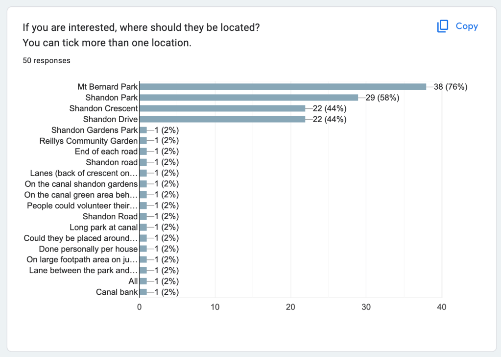The width and height of the screenshot is (501, 357).
Task: Click the Shandon Drive bar
Action: tap(222, 119)
